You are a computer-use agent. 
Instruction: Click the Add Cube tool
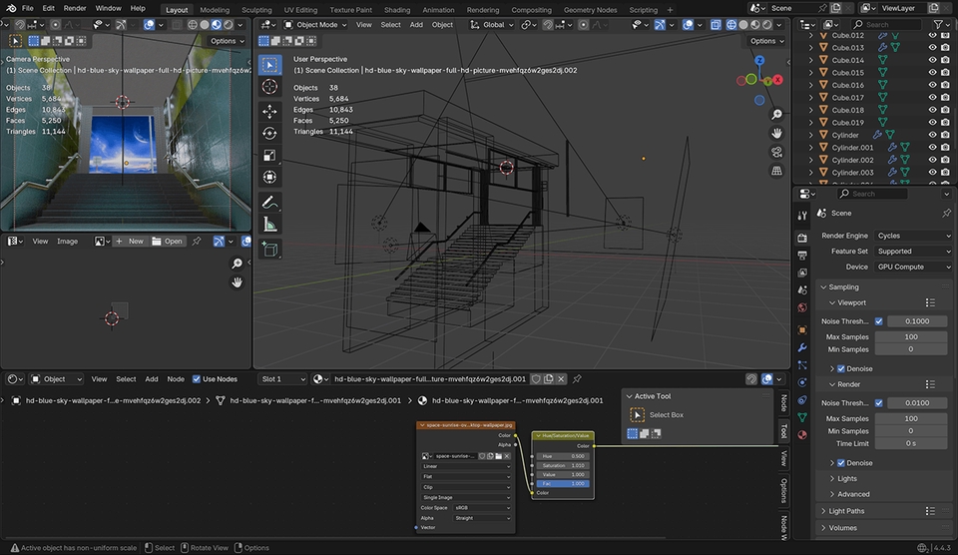point(269,250)
